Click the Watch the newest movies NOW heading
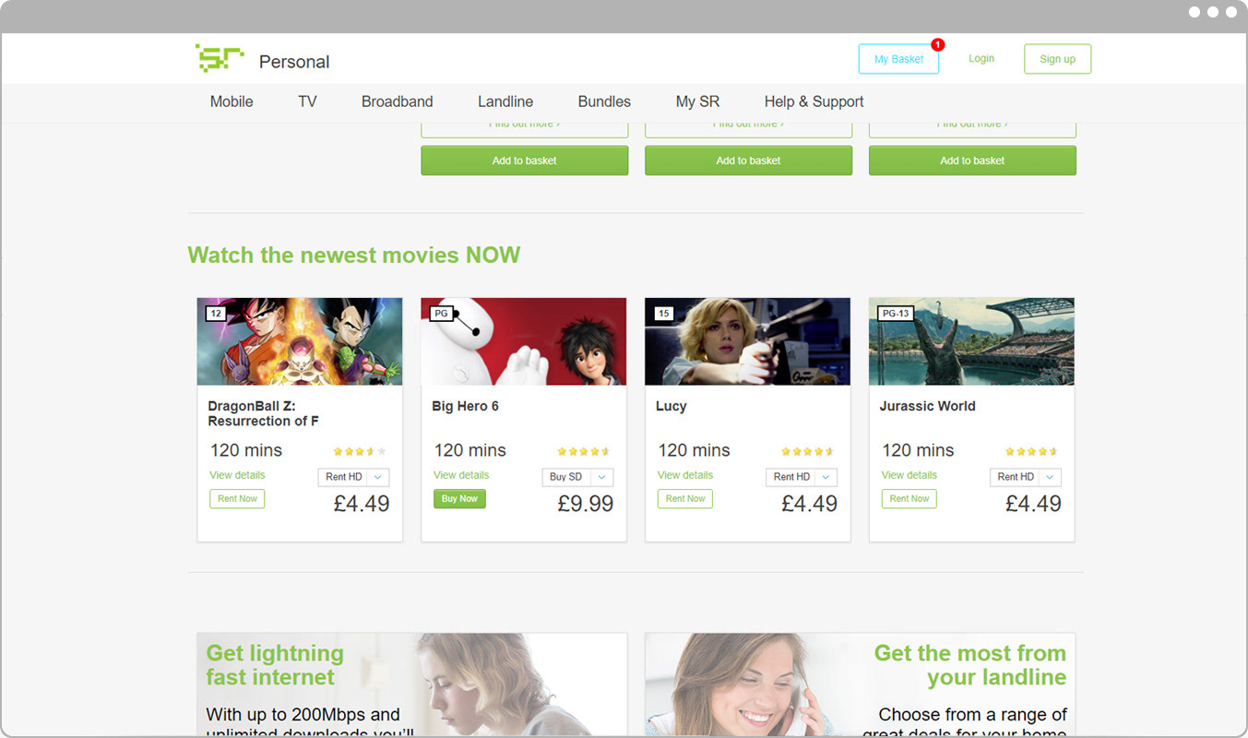Viewport: 1248px width, 738px height. 354,255
